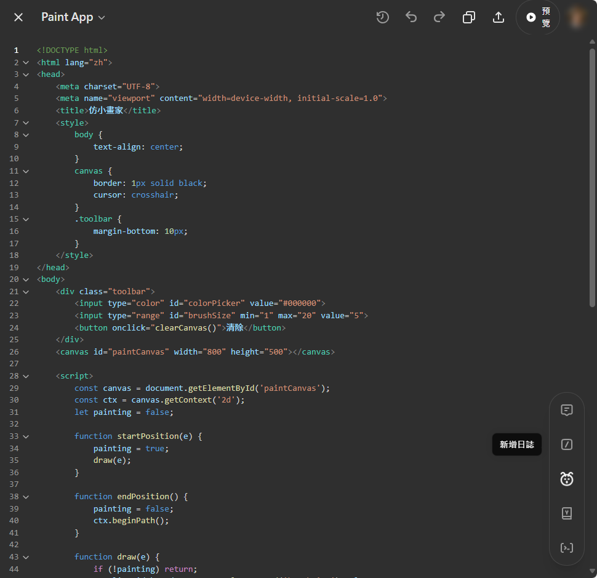The width and height of the screenshot is (597, 578).
Task: Click line number 1 in the gutter
Action: click(x=17, y=50)
